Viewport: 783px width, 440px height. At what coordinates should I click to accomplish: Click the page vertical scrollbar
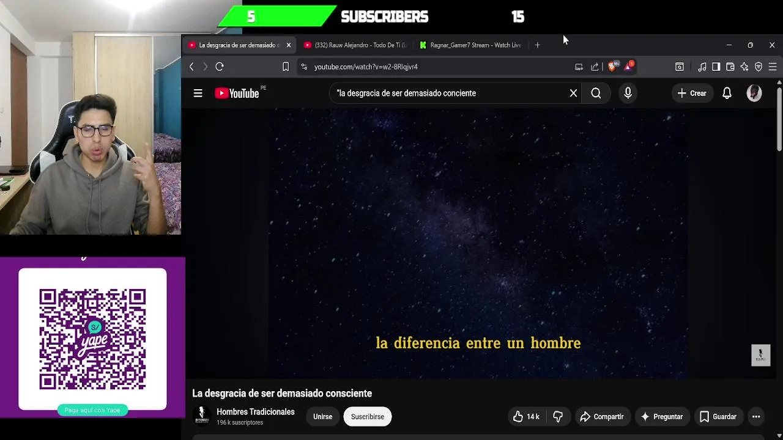click(x=779, y=119)
